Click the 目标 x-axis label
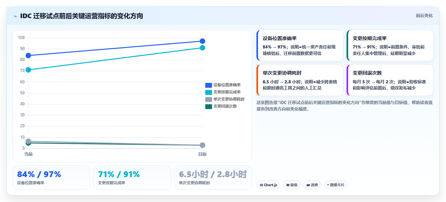Image resolution: width=446 pixels, height=202 pixels. coord(202,154)
